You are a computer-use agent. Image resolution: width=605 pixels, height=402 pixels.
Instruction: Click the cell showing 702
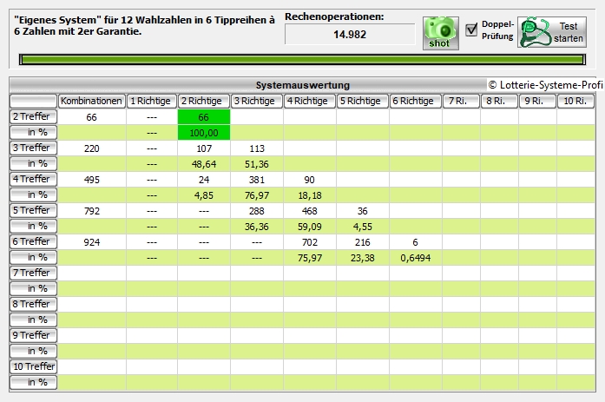(310, 242)
